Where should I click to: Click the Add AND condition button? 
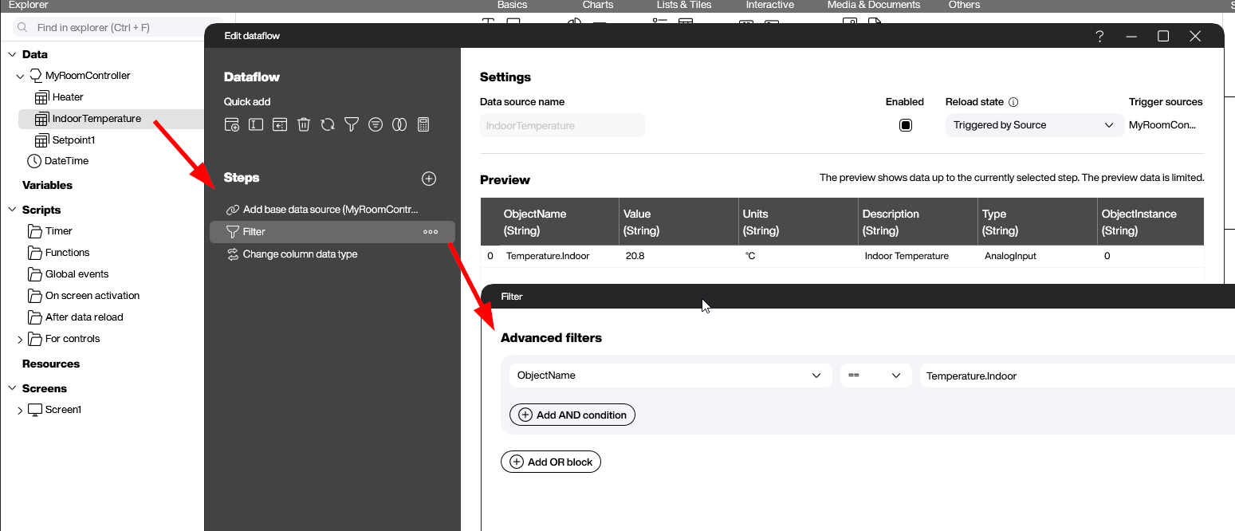coord(572,414)
